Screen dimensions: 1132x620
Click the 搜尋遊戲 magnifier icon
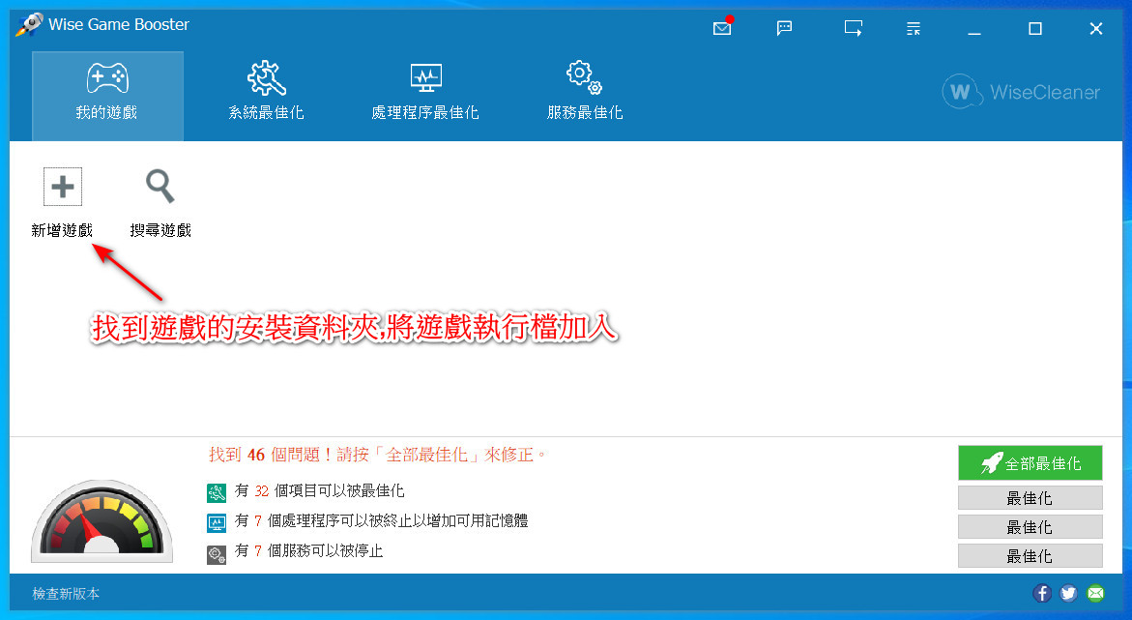(x=160, y=187)
